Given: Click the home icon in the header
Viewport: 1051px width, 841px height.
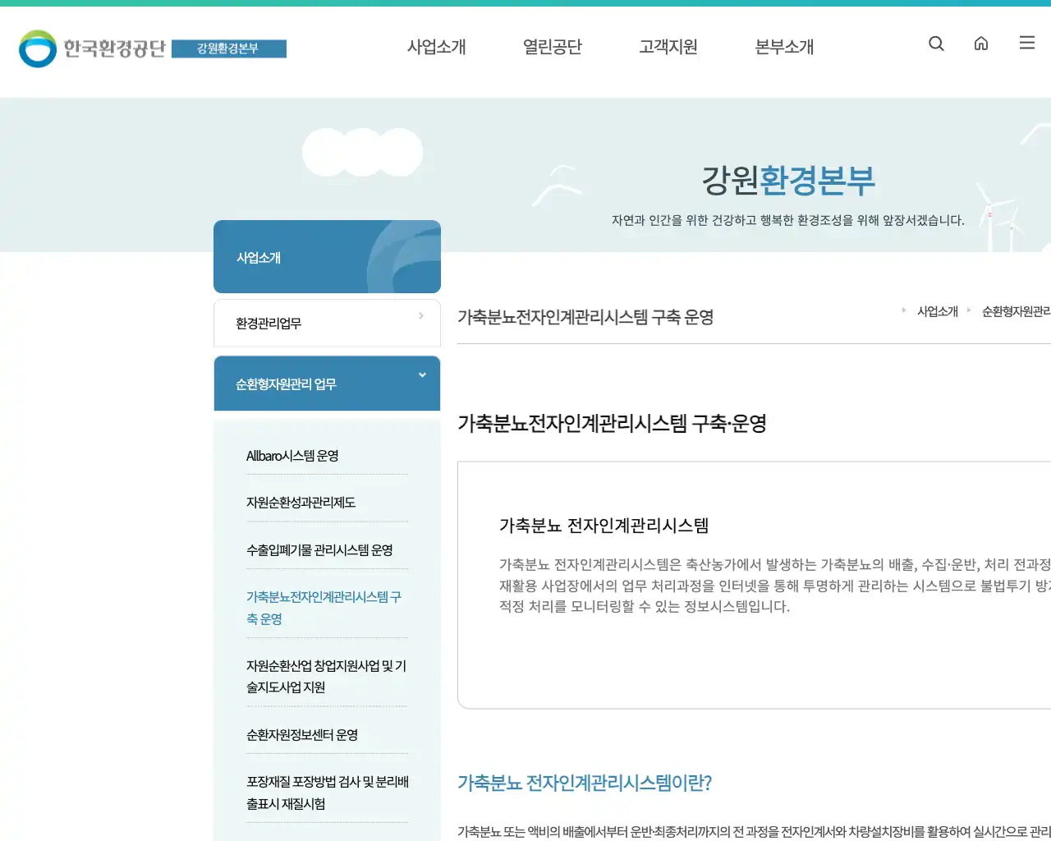Looking at the screenshot, I should point(981,44).
